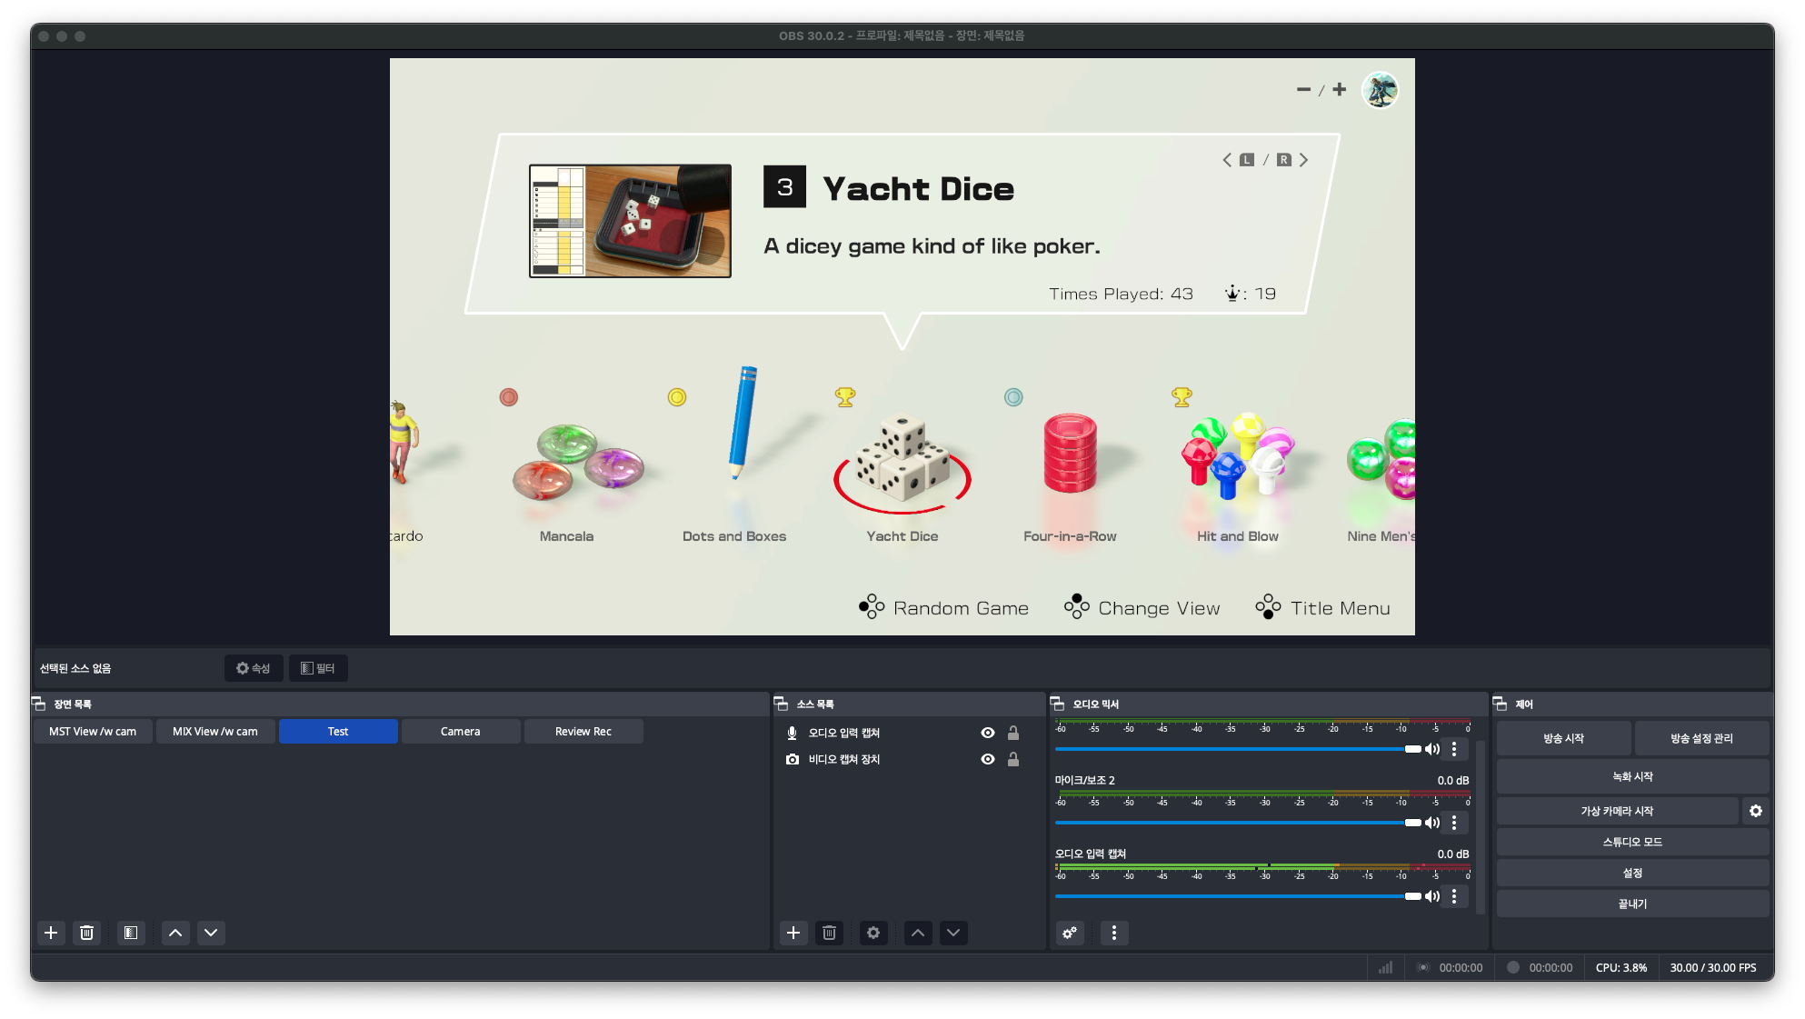Toggle visibility of 비디오 캡쳐 장치 source
This screenshot has width=1805, height=1019.
point(988,759)
